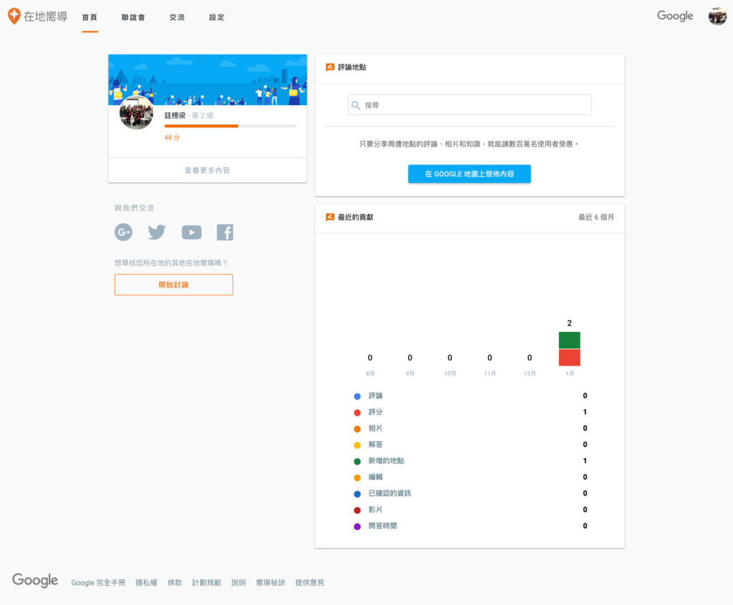
Task: Open the Google+ social icon
Action: (x=123, y=232)
